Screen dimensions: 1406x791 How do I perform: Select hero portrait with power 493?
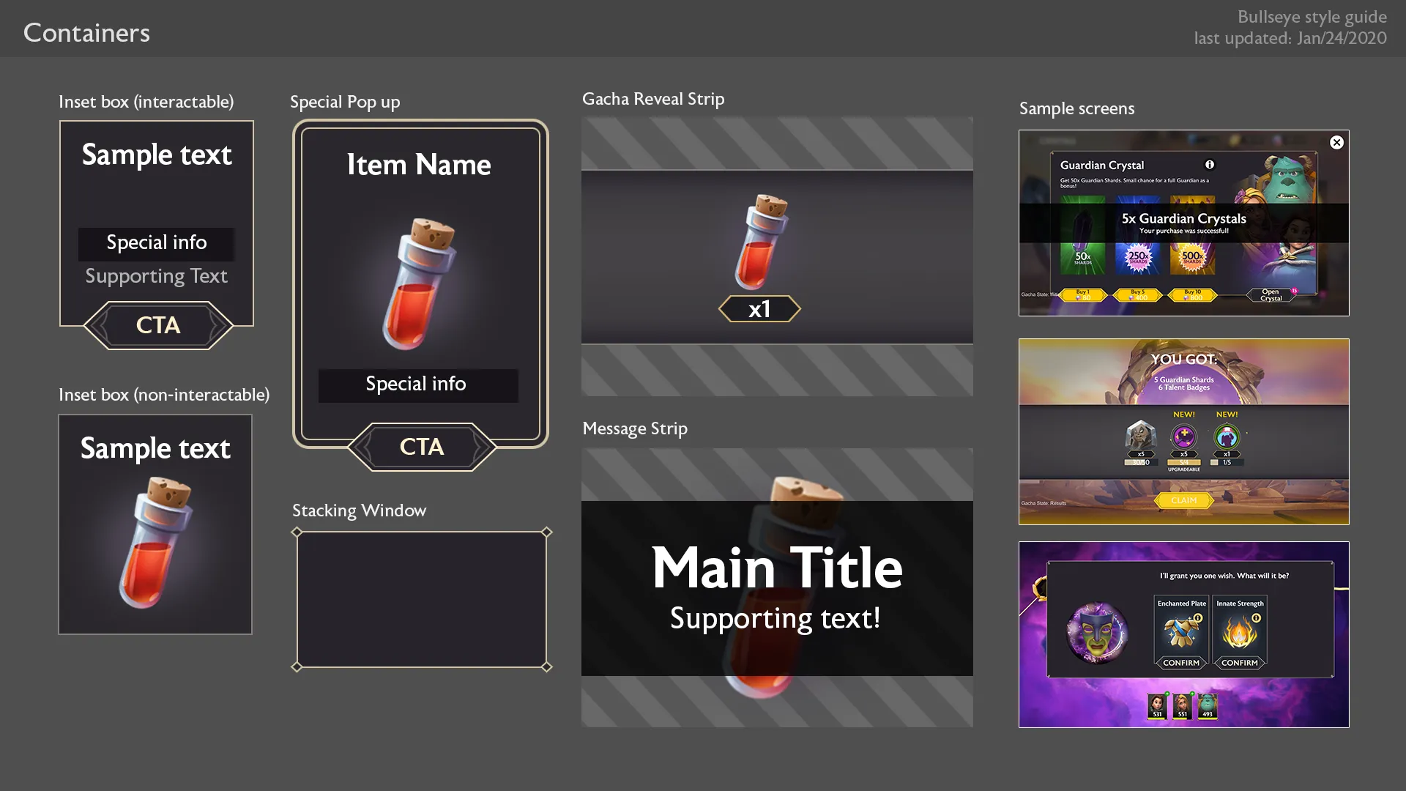pyautogui.click(x=1208, y=707)
